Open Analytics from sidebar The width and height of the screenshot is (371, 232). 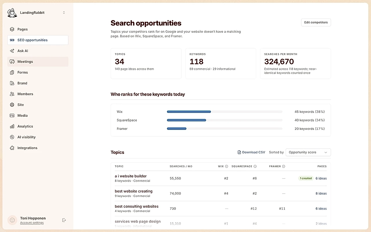pyautogui.click(x=38, y=126)
